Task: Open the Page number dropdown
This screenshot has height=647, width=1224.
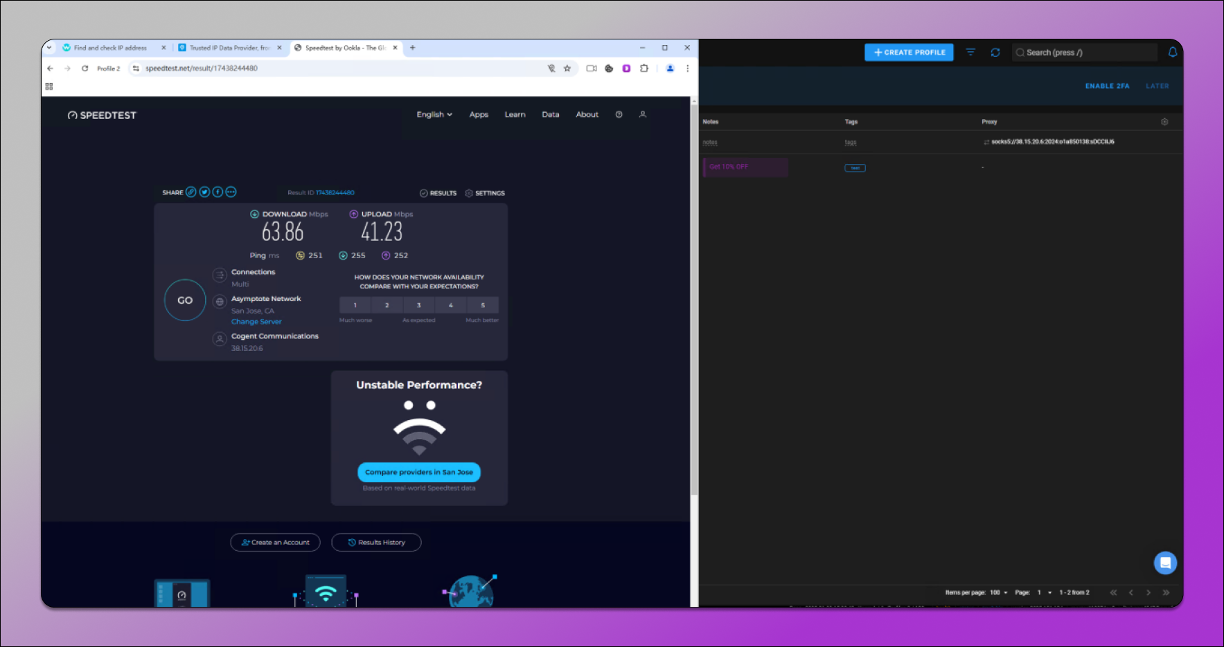Action: click(x=1045, y=593)
